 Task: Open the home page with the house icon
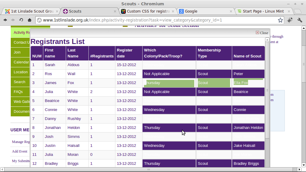30,20
